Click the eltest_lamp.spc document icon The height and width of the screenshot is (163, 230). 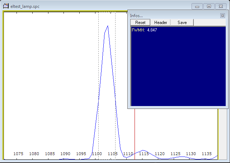coord(6,6)
